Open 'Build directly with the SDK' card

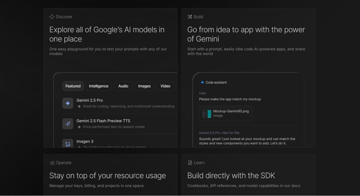click(x=231, y=176)
